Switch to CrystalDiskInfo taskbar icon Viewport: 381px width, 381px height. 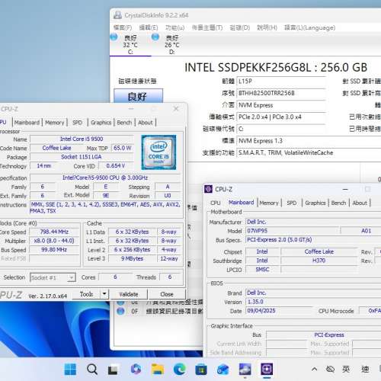click(245, 370)
